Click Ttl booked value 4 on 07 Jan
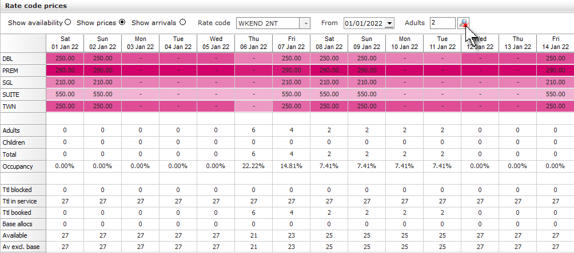Viewport: 574px width, 253px height. tap(292, 213)
